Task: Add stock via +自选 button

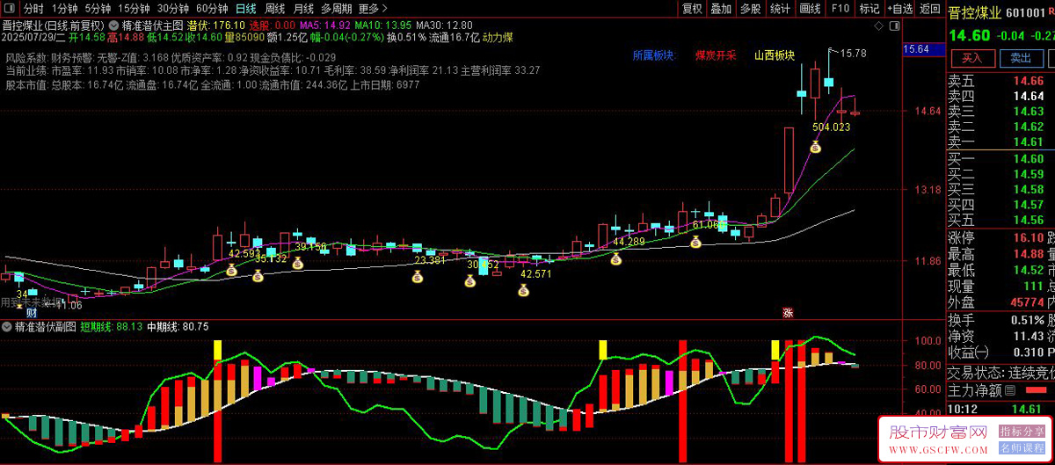Action: pos(900,9)
